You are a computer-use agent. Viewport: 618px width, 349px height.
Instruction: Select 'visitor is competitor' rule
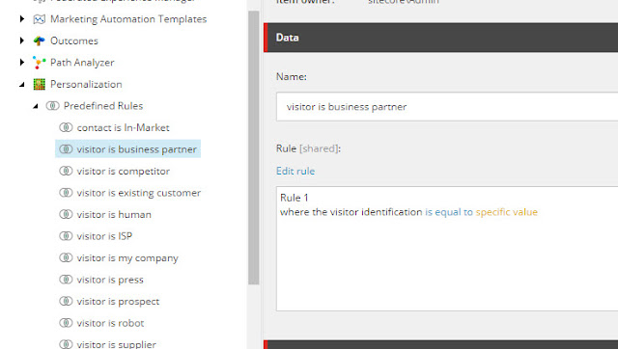tap(123, 172)
